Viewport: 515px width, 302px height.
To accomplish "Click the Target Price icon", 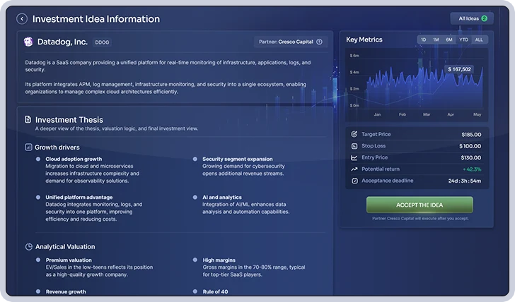I will pos(354,134).
